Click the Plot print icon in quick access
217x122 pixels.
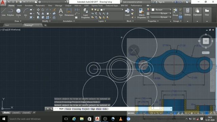click(20, 2)
